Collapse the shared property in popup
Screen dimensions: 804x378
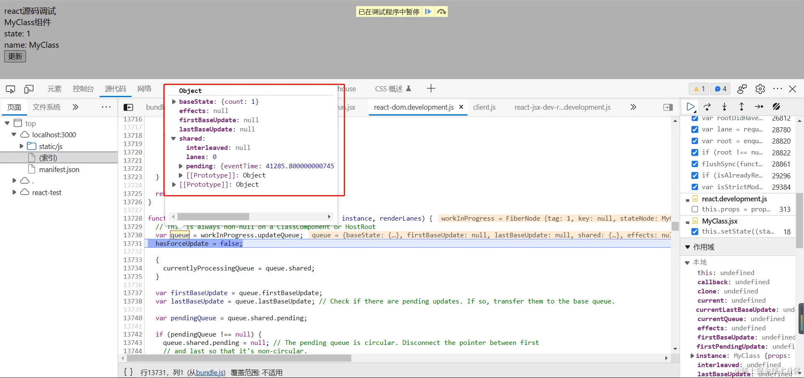[173, 139]
